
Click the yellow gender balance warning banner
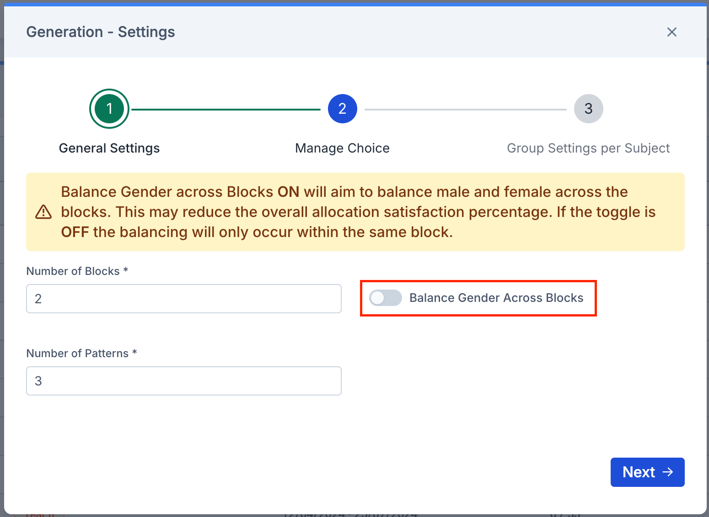pos(355,212)
